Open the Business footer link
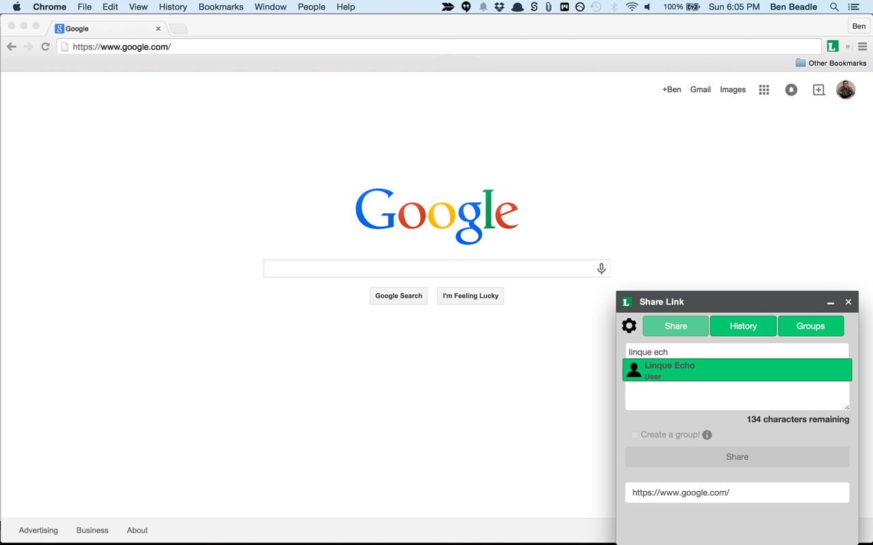The image size is (873, 545). pos(92,530)
